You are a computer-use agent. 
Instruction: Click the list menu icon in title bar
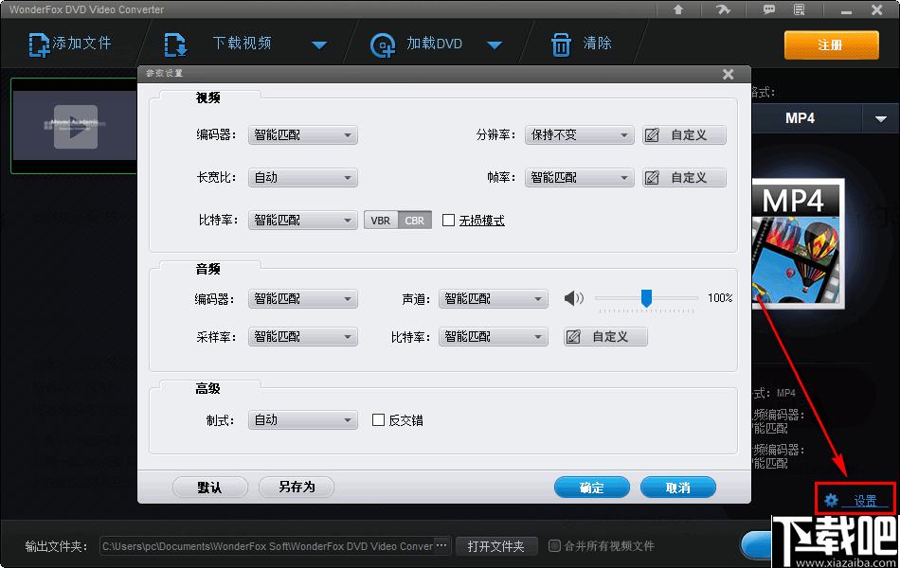799,9
